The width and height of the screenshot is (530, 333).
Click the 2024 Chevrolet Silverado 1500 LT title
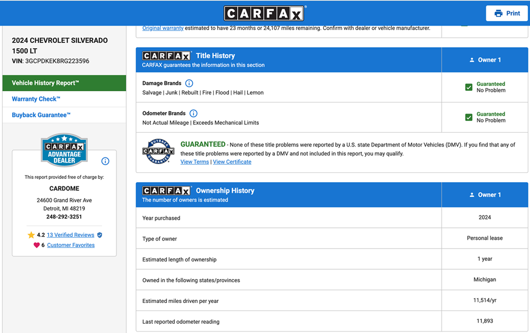click(60, 46)
